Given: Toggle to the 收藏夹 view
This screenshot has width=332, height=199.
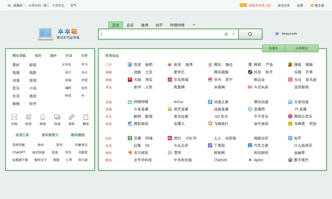Looking at the screenshot, I should point(273,48).
